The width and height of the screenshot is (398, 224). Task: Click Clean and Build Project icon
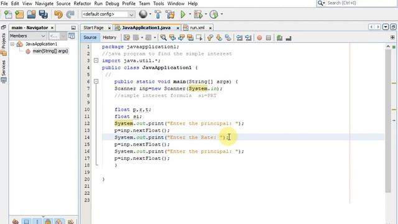pos(170,14)
